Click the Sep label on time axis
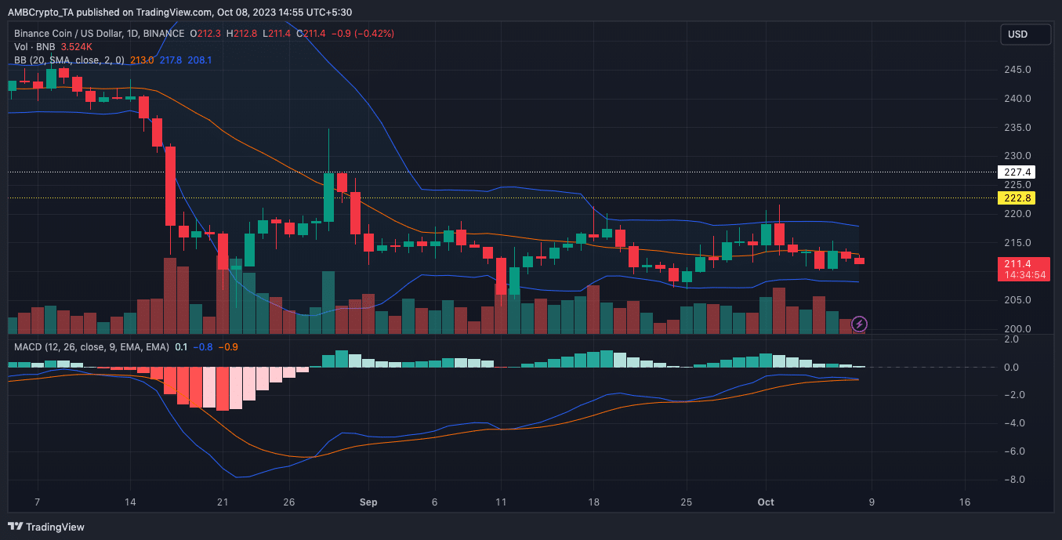The height and width of the screenshot is (540, 1062). [368, 502]
